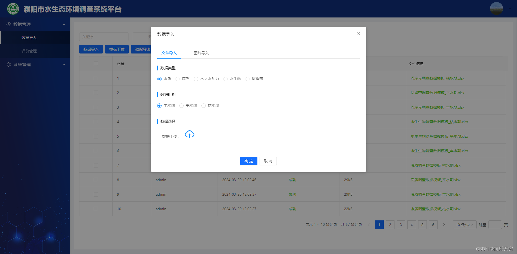The image size is (517, 254).
Task: Go to page 2
Action: [x=390, y=225]
